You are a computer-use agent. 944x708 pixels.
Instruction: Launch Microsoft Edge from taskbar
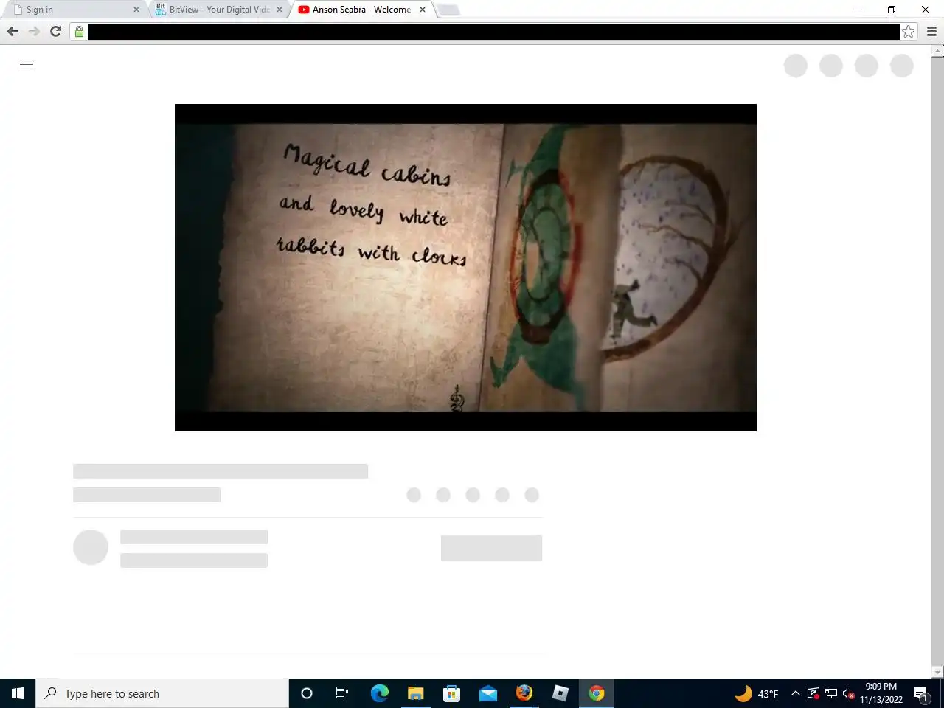click(379, 693)
